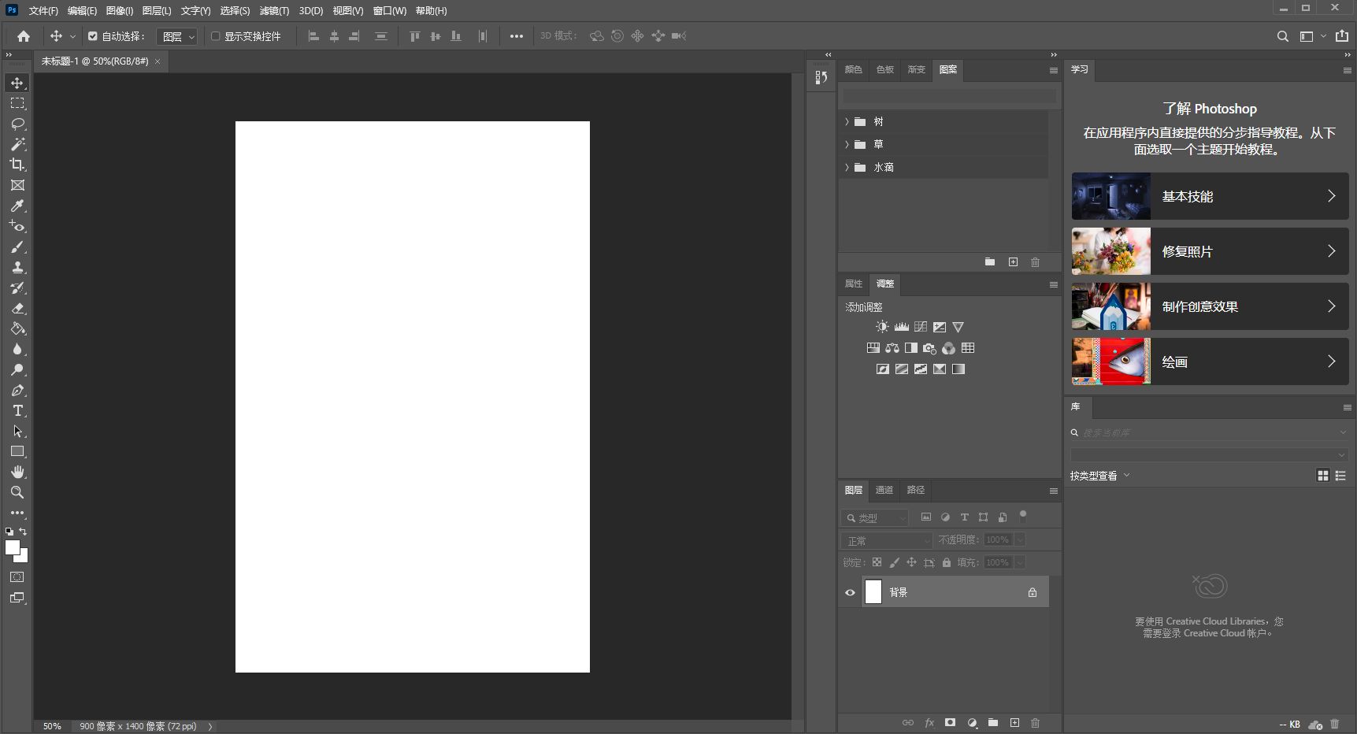1357x734 pixels.
Task: Select the Rectangular Marquee tool
Action: pos(17,103)
